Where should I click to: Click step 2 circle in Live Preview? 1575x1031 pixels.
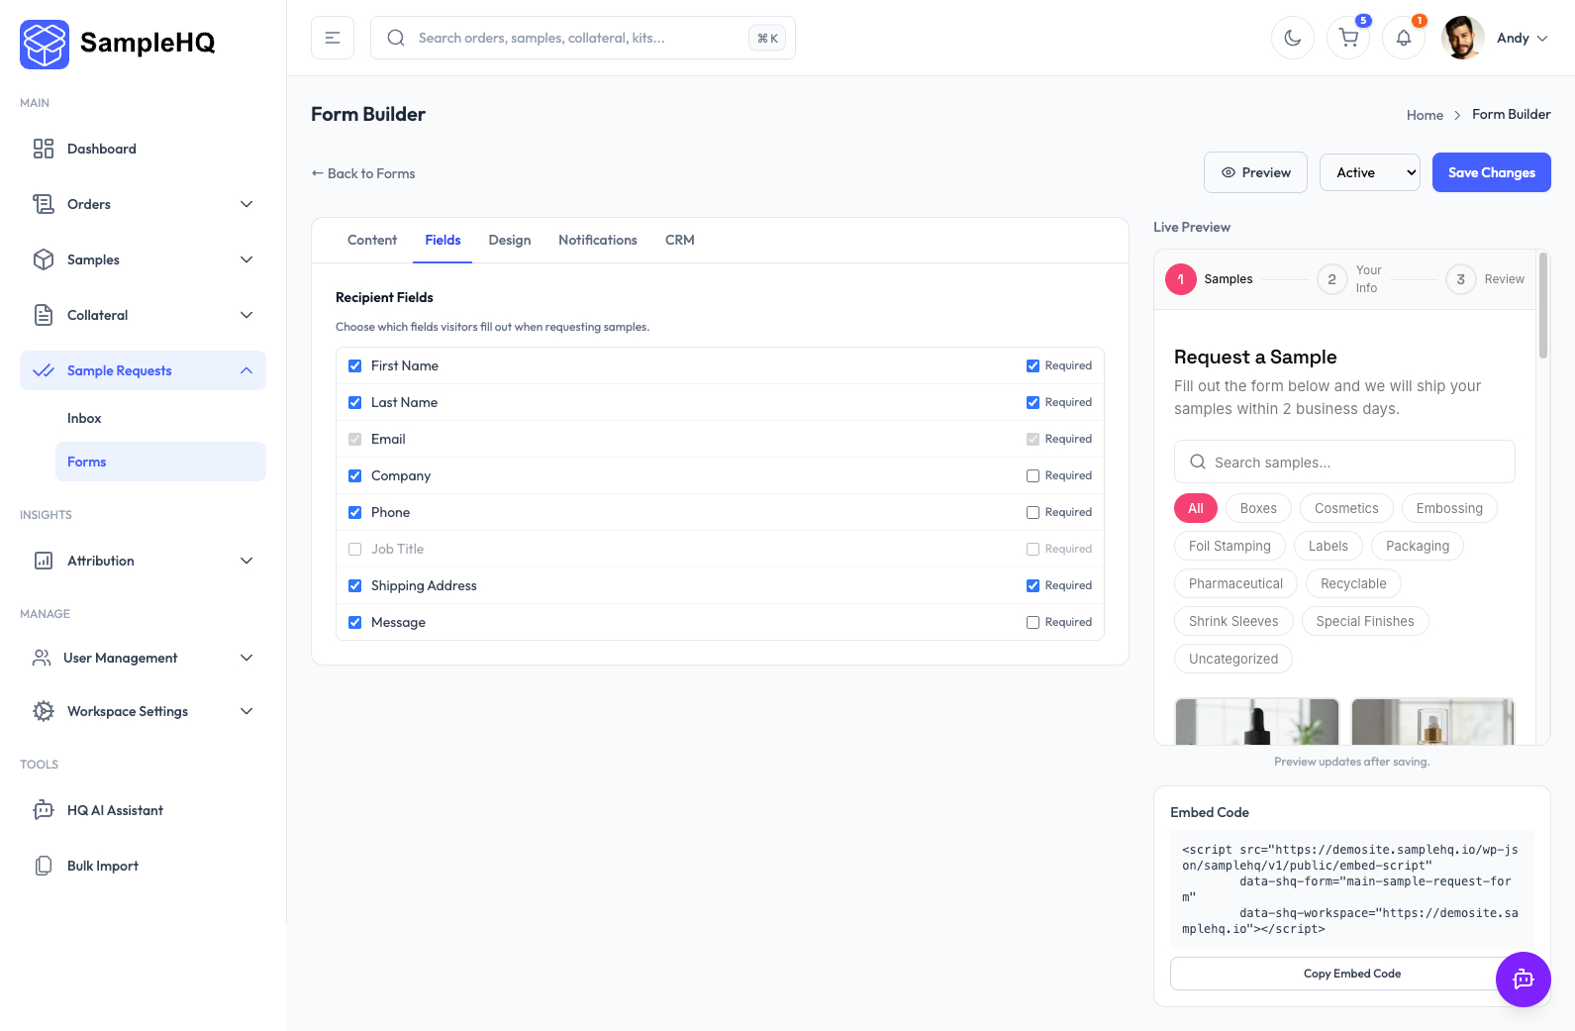click(1332, 279)
